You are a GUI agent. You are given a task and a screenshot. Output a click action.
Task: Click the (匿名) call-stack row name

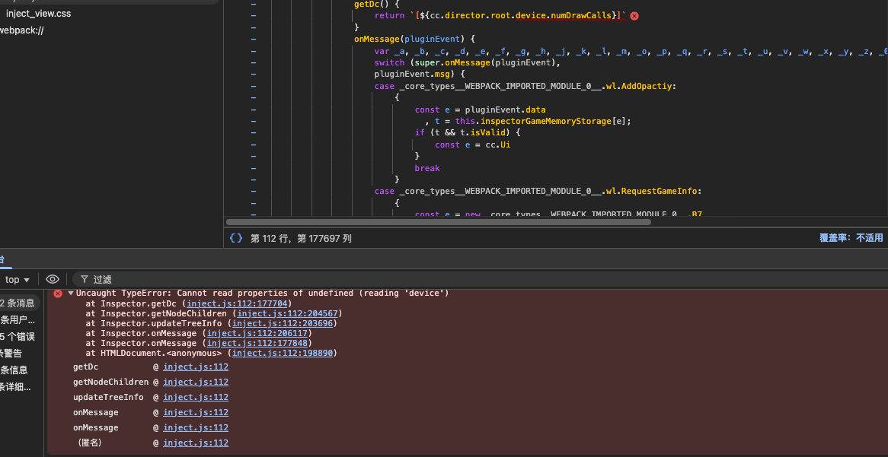(89, 443)
